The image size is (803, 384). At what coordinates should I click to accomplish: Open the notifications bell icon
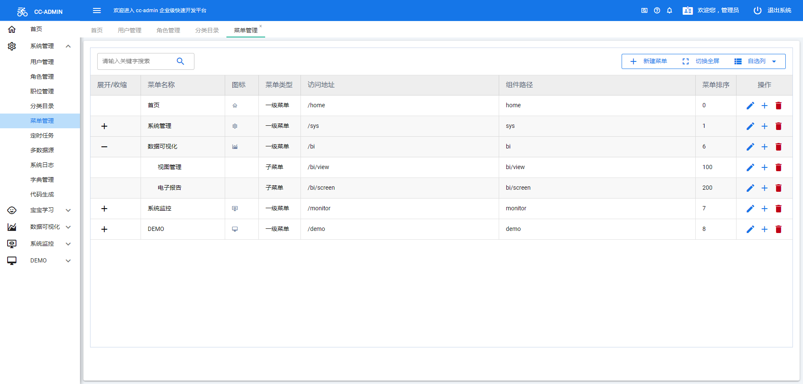[x=670, y=11]
